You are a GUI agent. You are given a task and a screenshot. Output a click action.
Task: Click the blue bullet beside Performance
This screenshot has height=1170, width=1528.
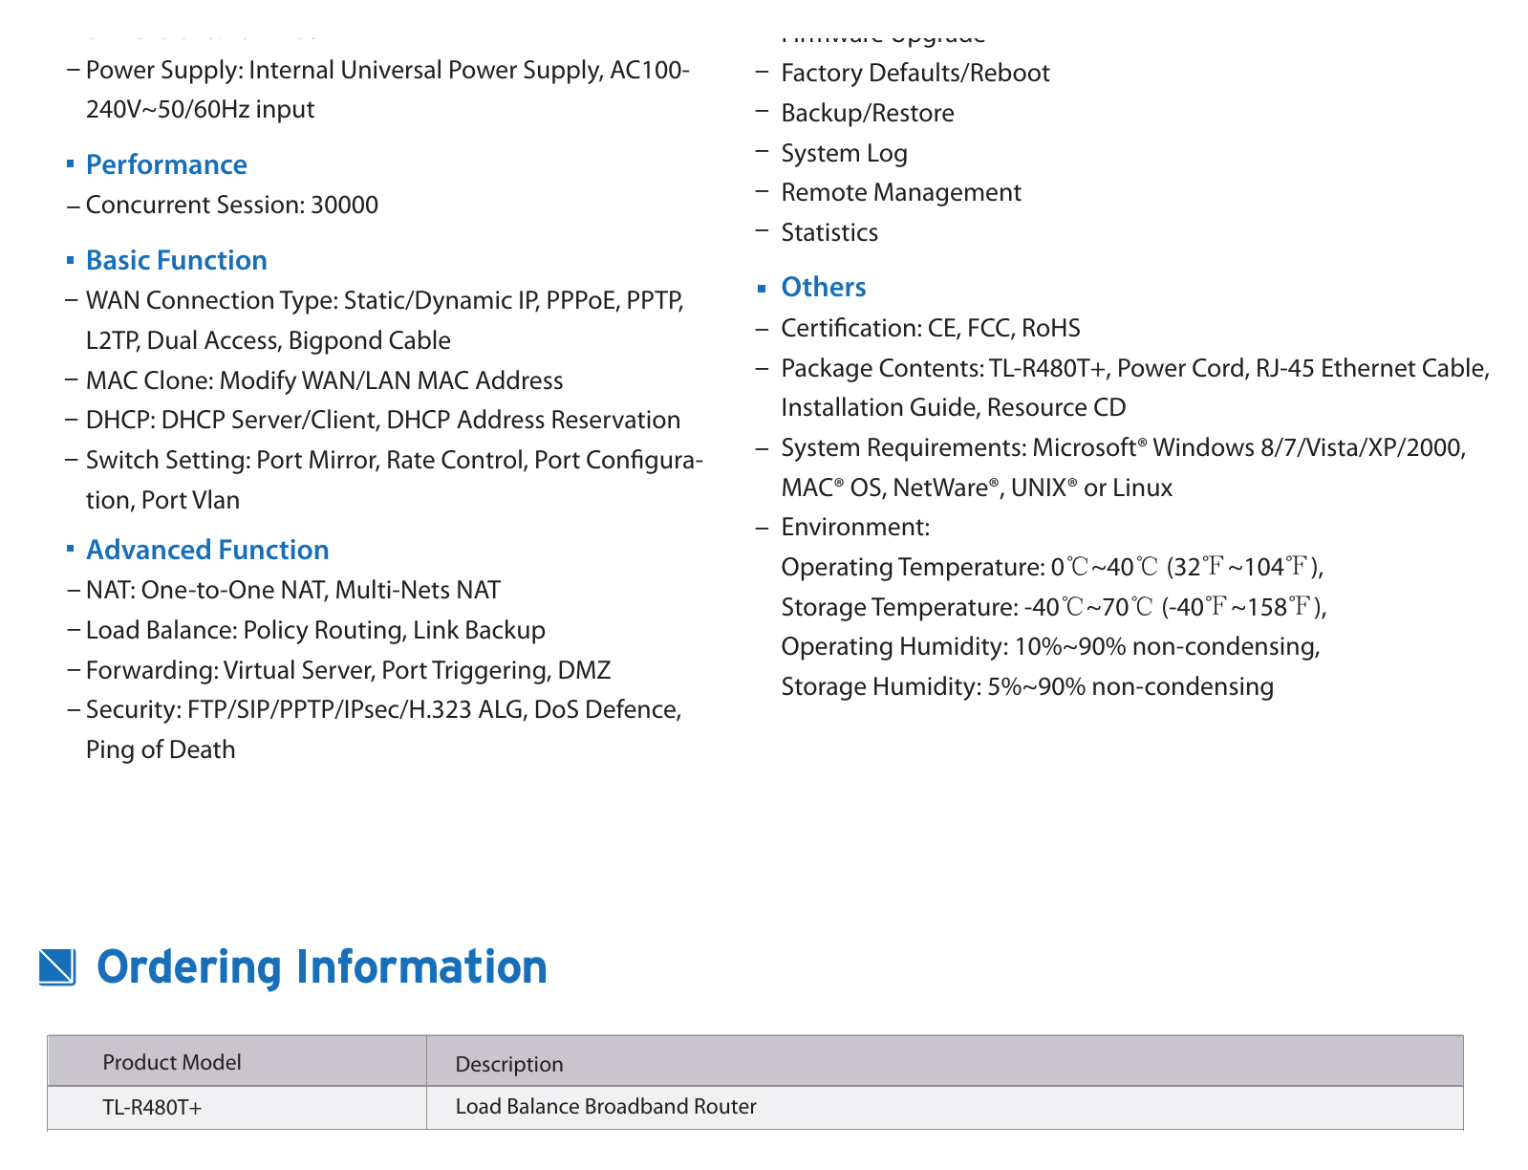[70, 164]
